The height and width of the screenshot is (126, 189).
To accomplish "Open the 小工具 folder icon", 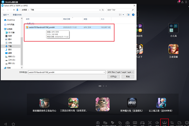I will coord(173,28).
